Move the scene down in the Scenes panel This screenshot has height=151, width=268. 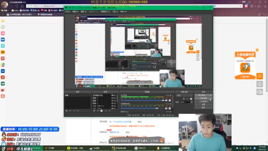click(78, 111)
